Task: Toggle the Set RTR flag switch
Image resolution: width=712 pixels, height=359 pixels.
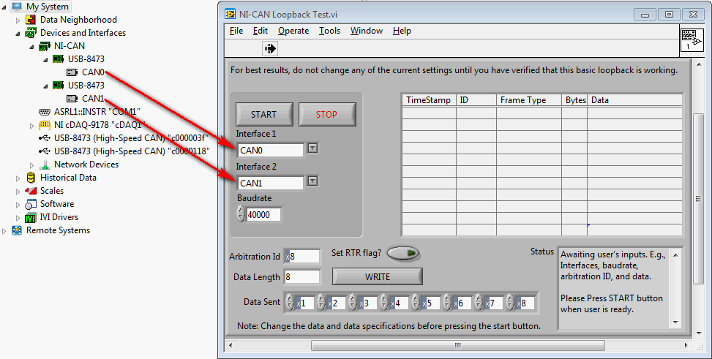Action: pos(404,253)
